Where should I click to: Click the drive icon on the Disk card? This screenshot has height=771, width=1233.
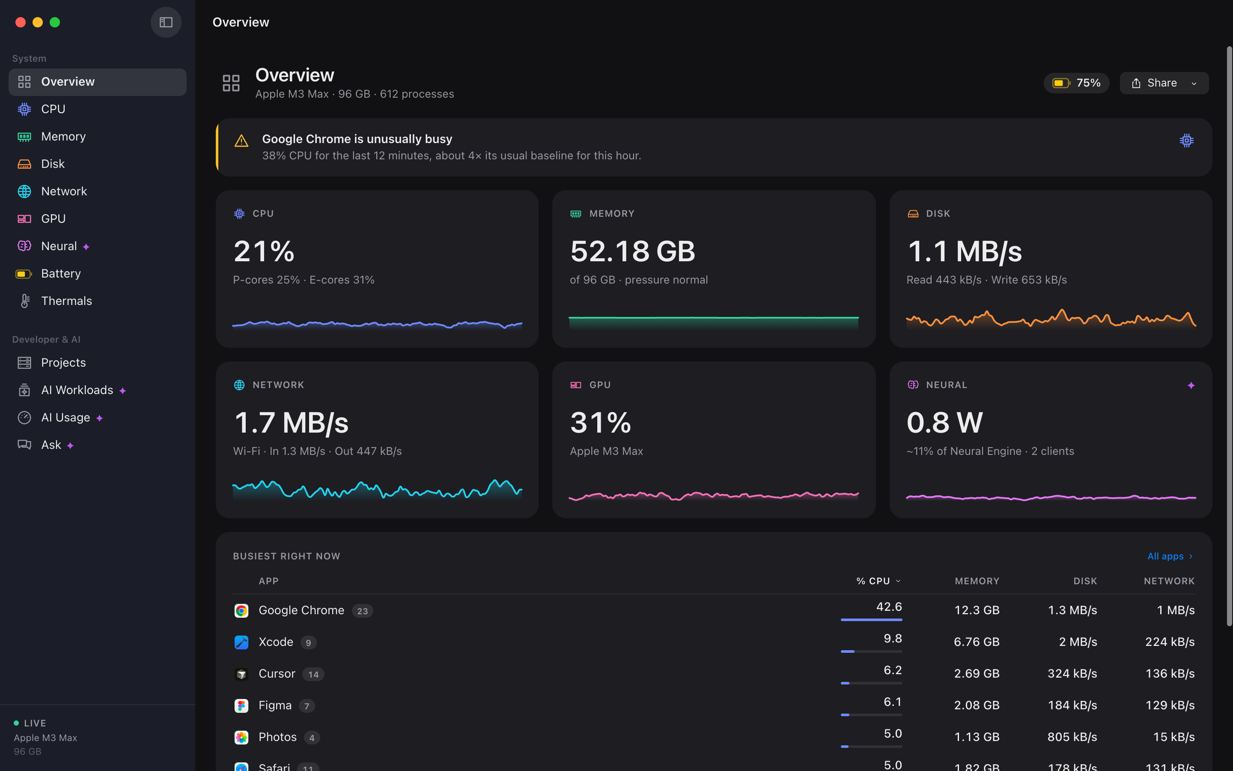point(913,214)
